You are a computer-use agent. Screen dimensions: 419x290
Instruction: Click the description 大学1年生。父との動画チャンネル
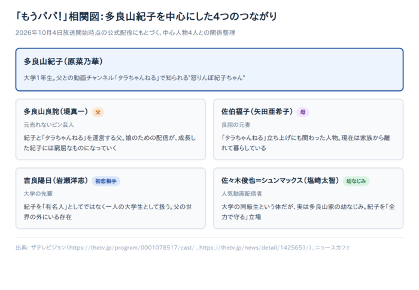(135, 78)
